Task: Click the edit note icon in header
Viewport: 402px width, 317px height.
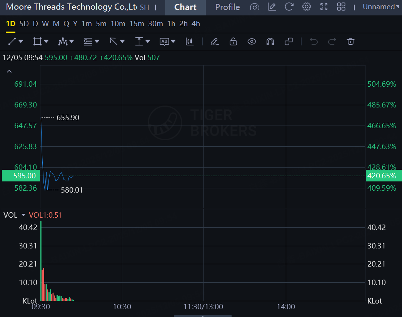Action: pos(272,7)
